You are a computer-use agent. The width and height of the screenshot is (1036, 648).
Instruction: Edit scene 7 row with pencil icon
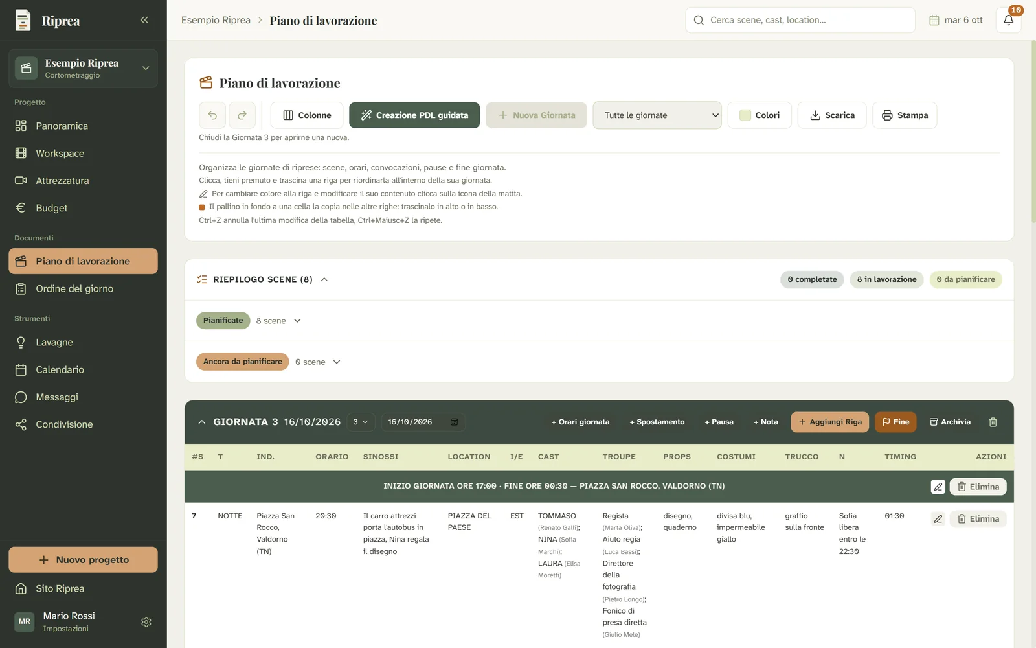[x=938, y=519]
